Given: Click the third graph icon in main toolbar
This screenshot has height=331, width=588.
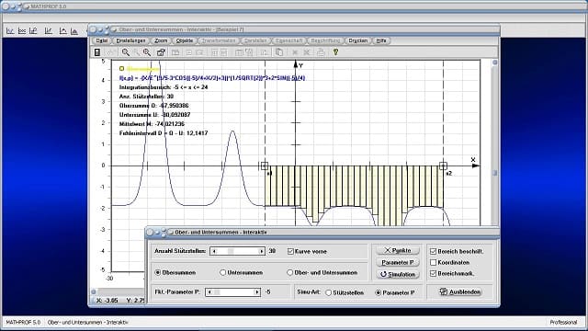Looking at the screenshot, I should tap(33, 31).
